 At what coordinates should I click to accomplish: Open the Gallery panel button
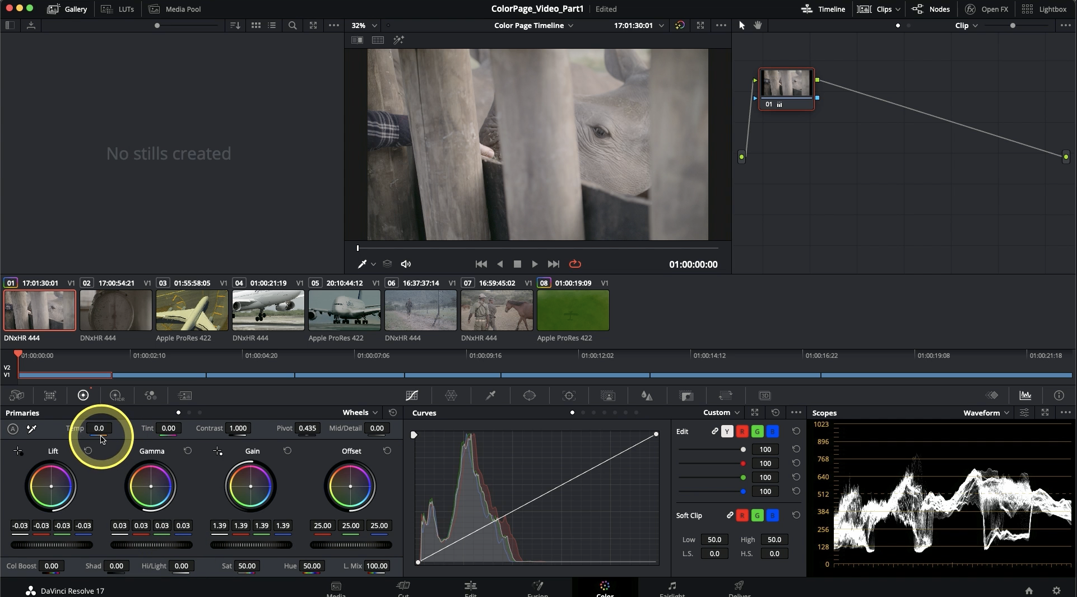[67, 9]
